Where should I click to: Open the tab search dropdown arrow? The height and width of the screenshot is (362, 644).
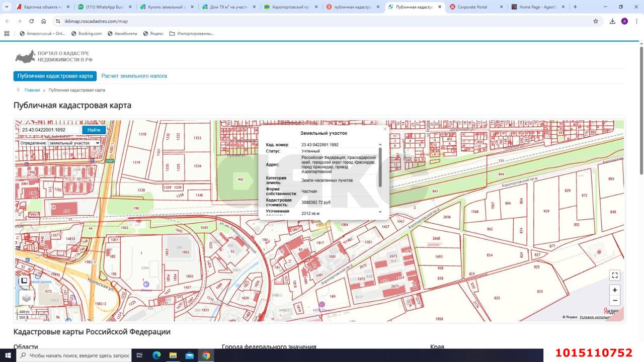click(7, 7)
